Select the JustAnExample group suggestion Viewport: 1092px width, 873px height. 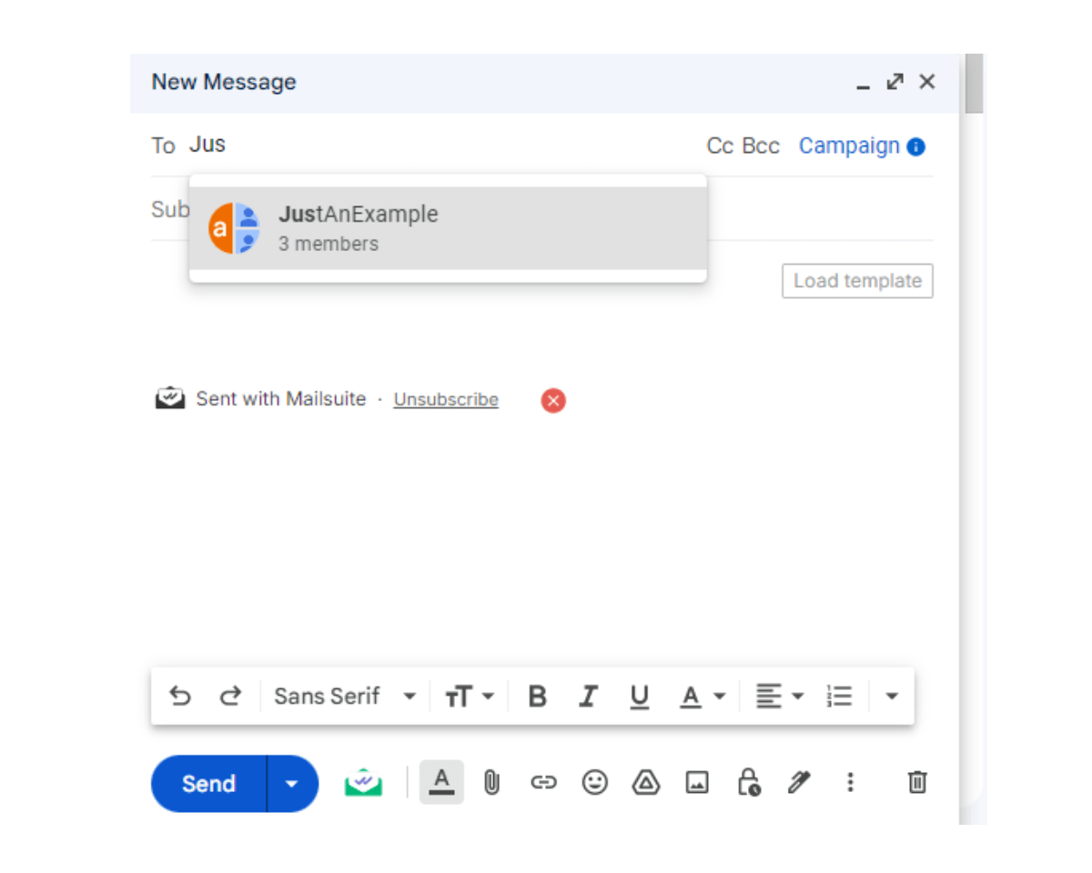coord(448,228)
